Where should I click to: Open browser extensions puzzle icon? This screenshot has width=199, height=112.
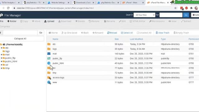191,8
